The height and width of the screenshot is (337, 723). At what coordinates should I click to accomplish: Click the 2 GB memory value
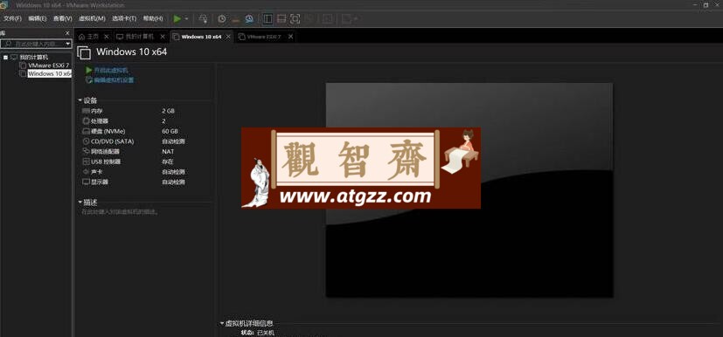169,111
